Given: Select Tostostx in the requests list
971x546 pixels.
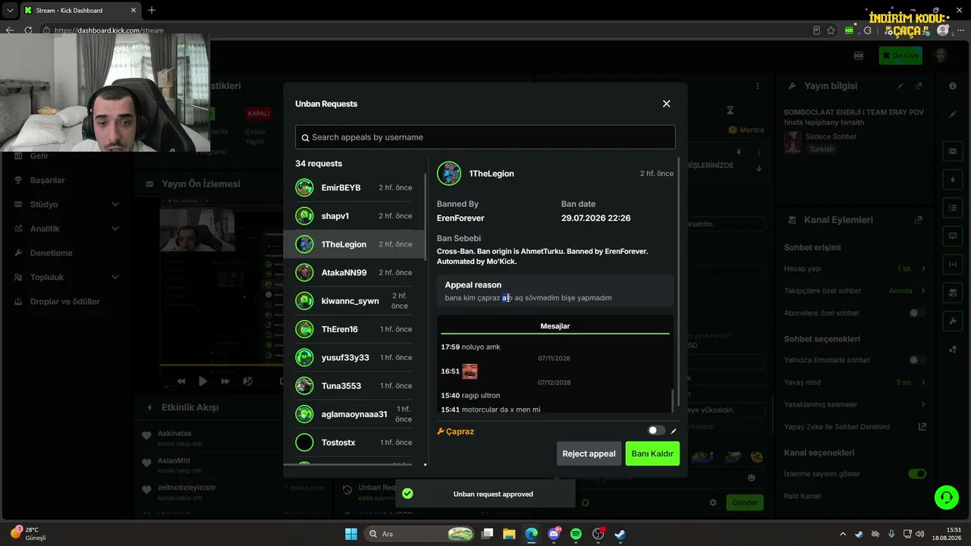Looking at the screenshot, I should pos(354,442).
